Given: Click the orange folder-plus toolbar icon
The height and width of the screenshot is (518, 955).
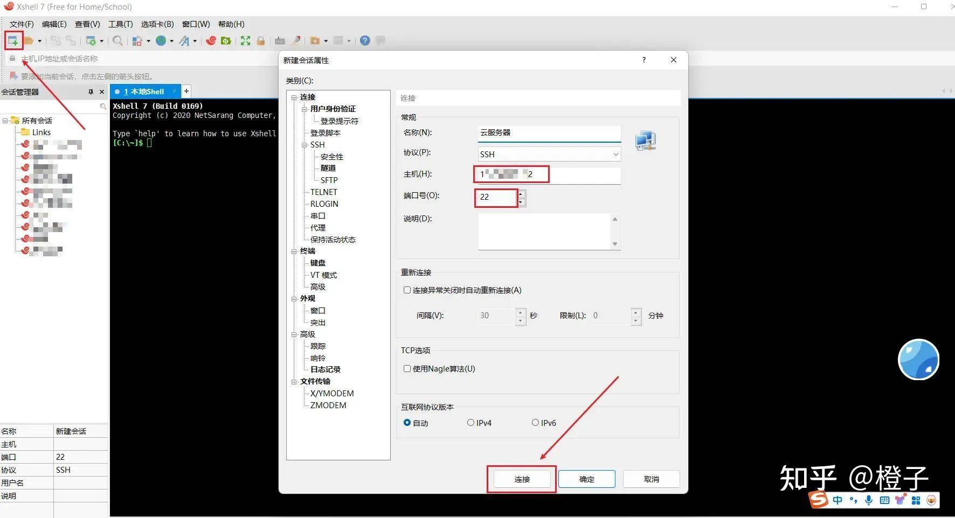Looking at the screenshot, I should (x=315, y=41).
